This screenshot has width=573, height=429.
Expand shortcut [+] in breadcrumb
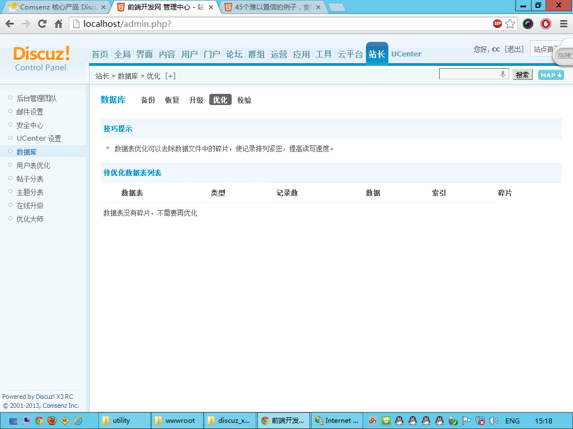170,76
